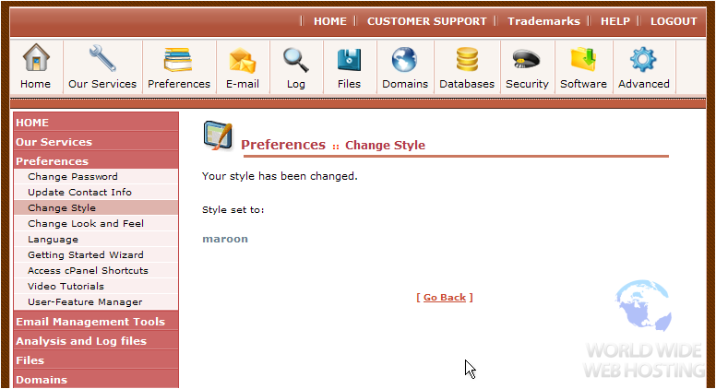Click the Preferences breadcrumb heading

pos(283,145)
